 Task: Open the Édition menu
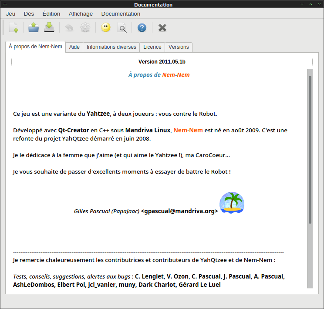[51, 14]
